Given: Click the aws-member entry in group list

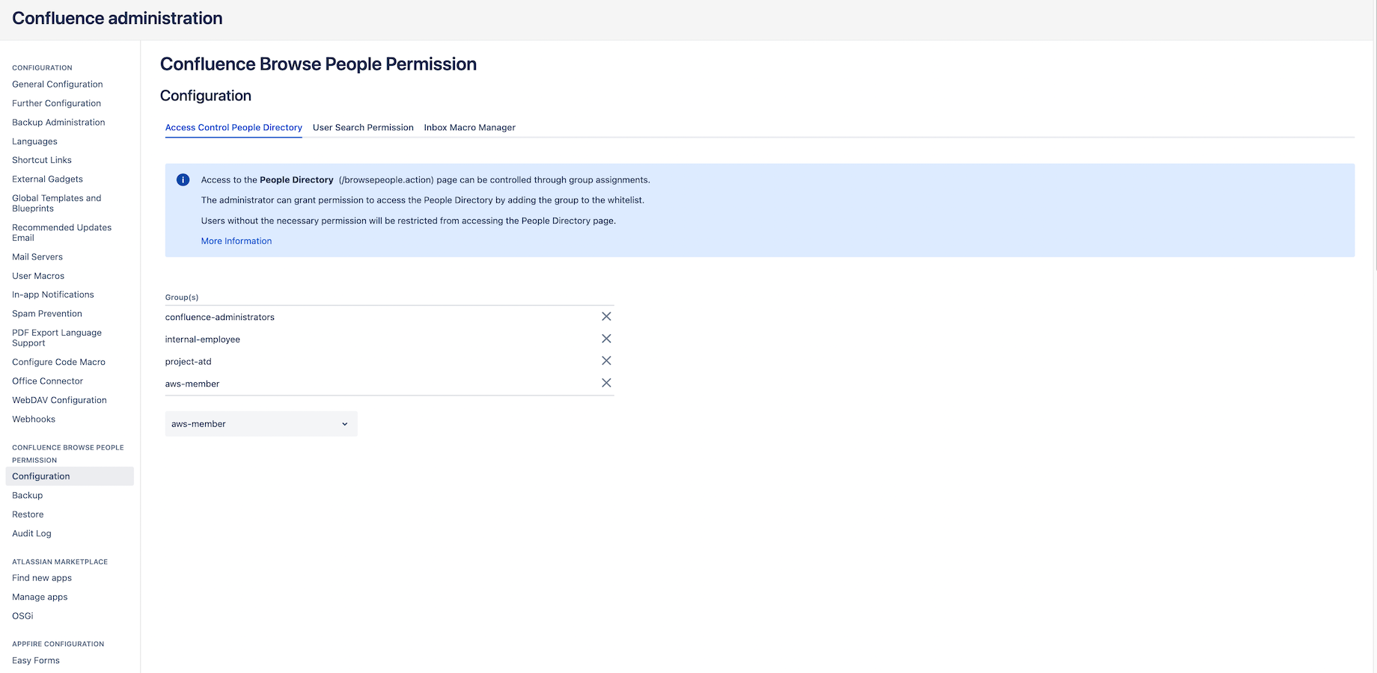Looking at the screenshot, I should (x=192, y=384).
